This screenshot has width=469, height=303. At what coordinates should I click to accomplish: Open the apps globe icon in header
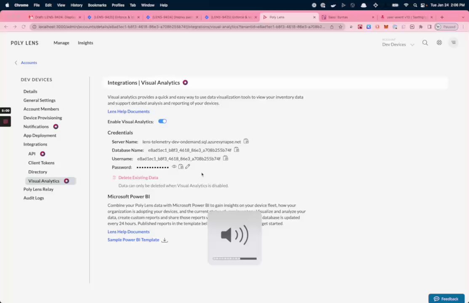[x=439, y=43]
